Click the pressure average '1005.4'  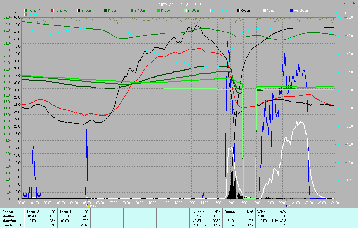point(216,225)
